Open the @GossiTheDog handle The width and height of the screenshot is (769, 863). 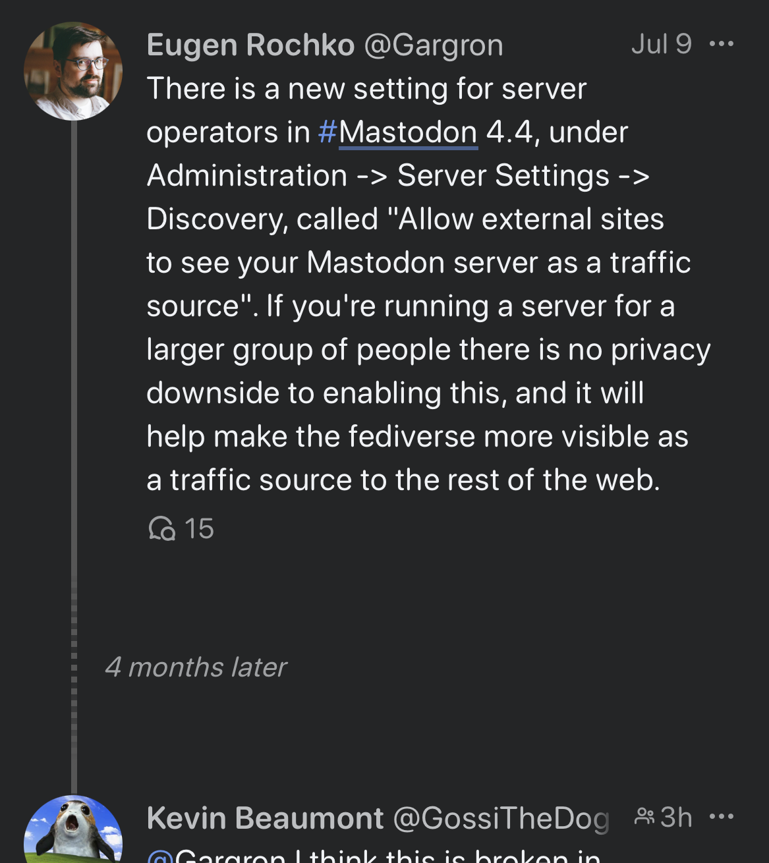tap(501, 818)
